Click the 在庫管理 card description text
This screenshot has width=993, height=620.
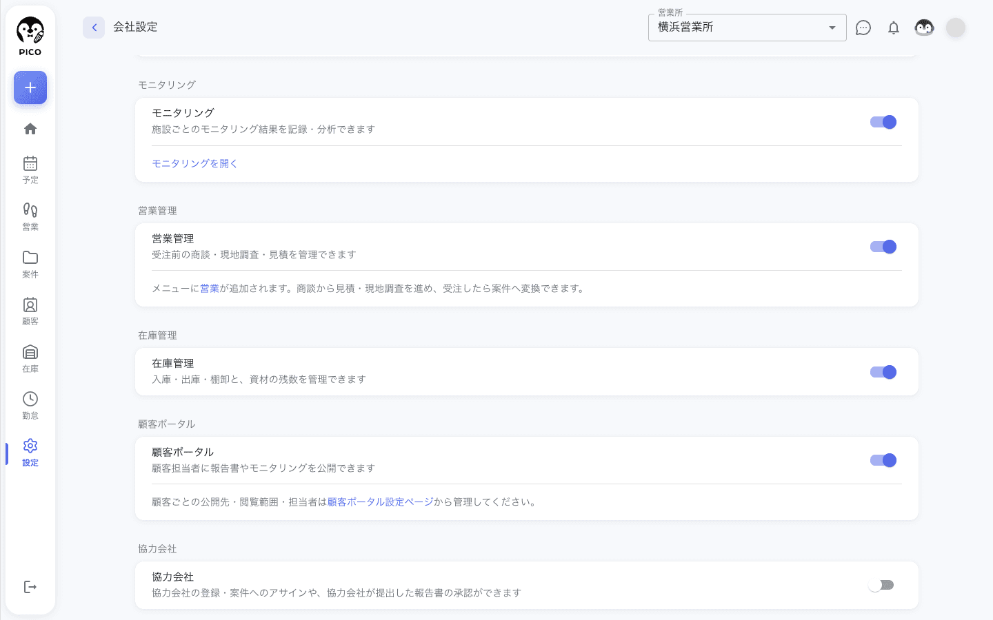(x=259, y=380)
